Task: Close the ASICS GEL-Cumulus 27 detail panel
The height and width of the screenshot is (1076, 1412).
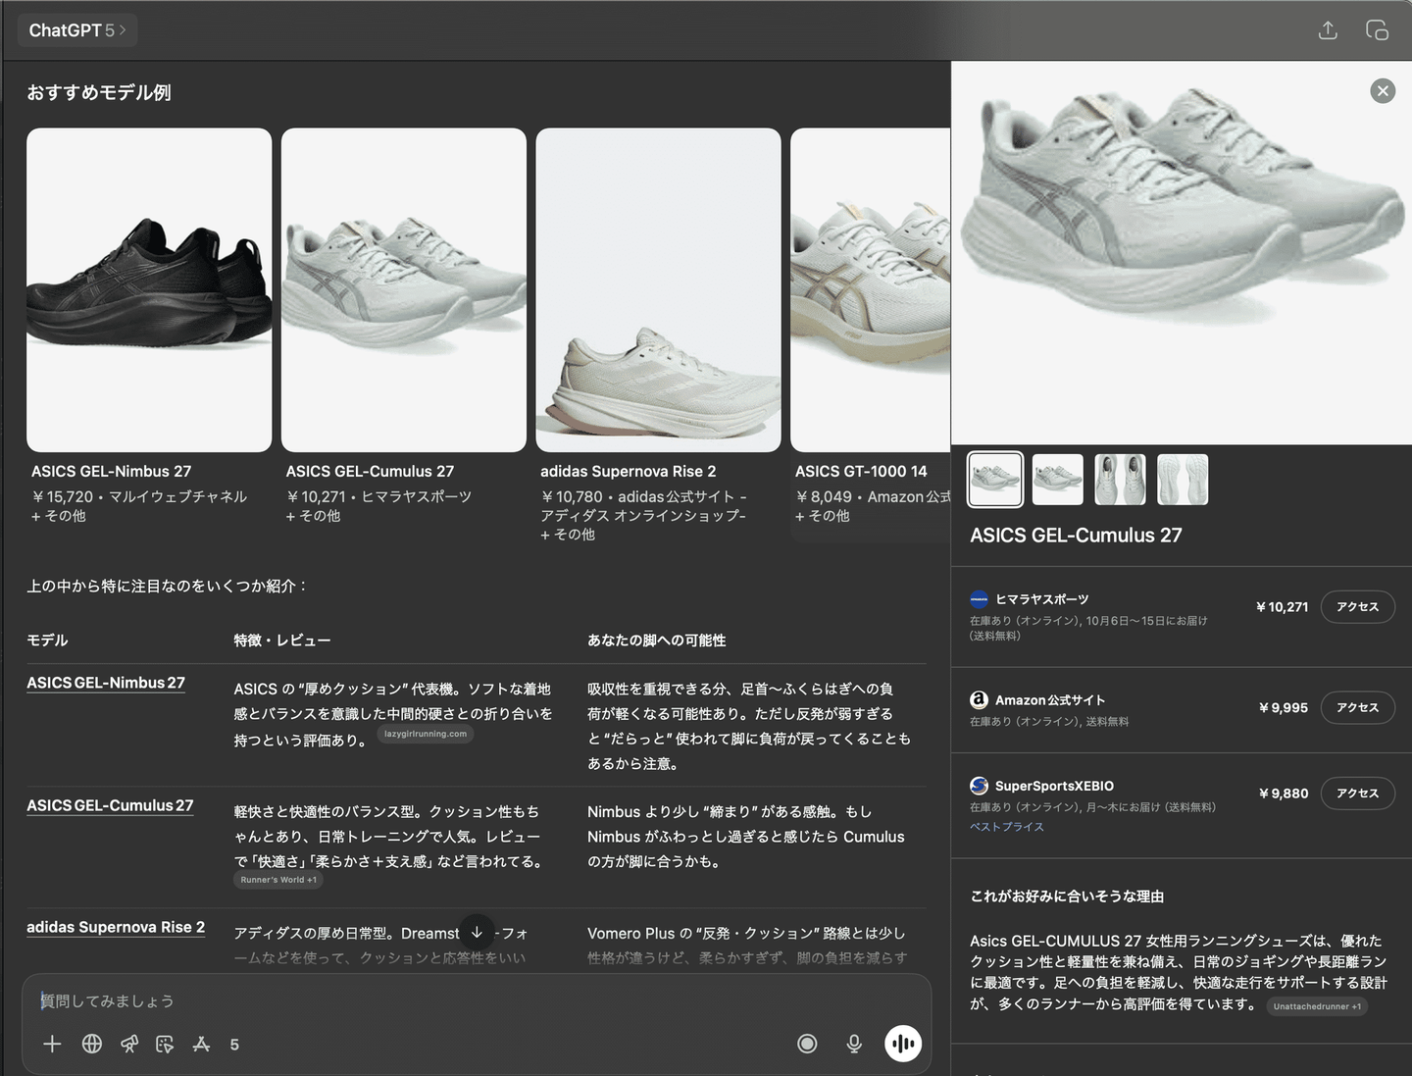Action: tap(1383, 91)
